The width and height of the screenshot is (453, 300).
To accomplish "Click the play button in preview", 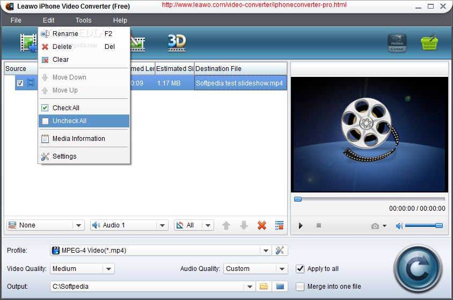I will point(301,226).
